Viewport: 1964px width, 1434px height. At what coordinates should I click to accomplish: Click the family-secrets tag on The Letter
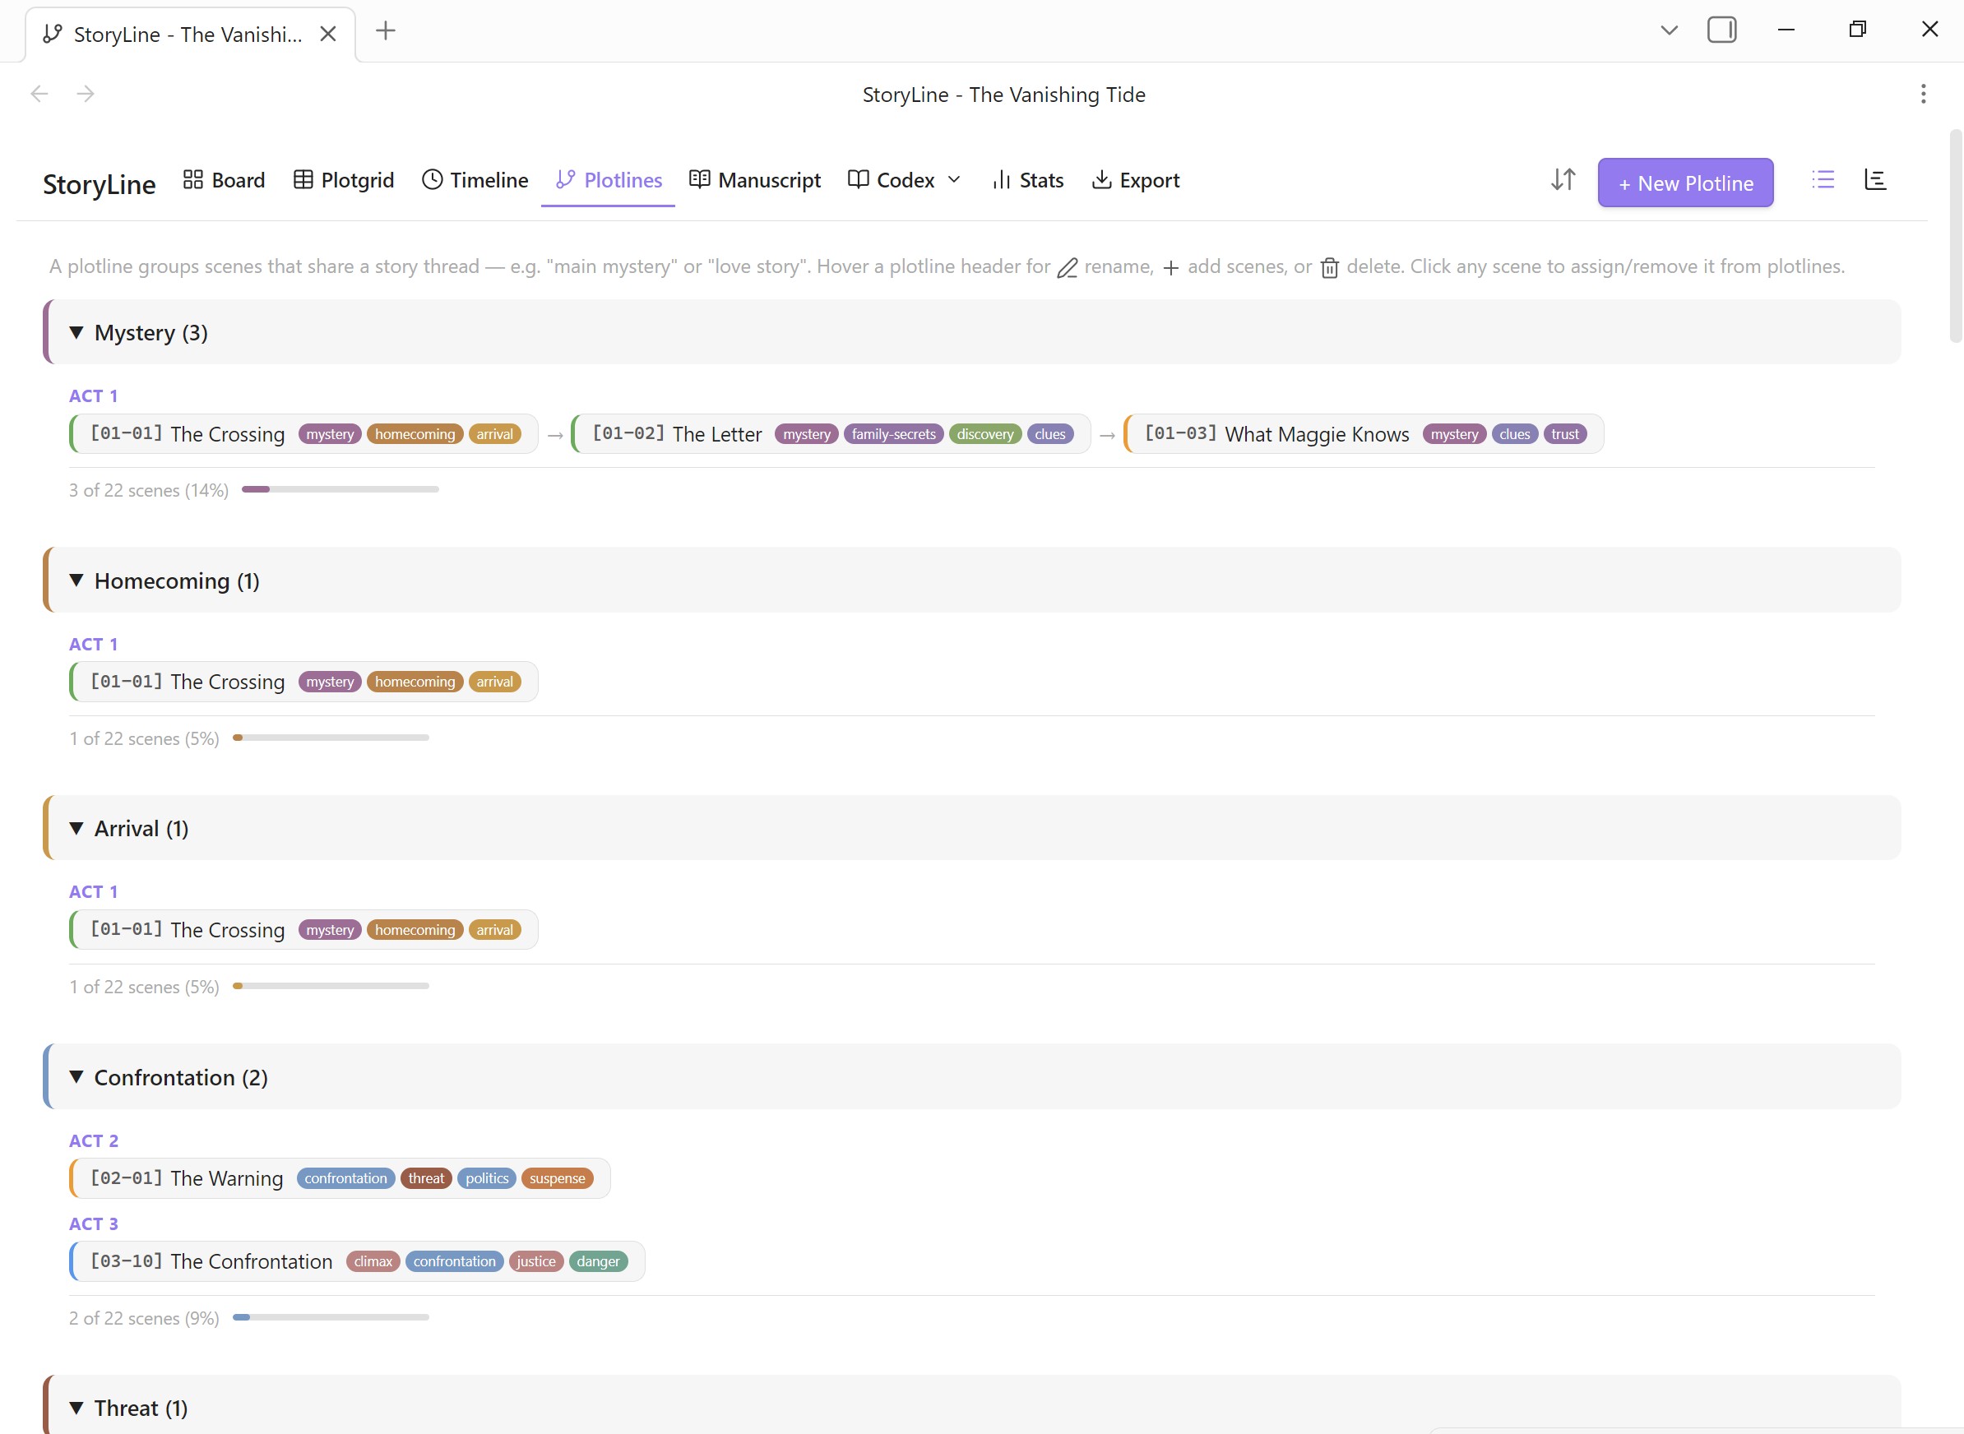pos(893,434)
